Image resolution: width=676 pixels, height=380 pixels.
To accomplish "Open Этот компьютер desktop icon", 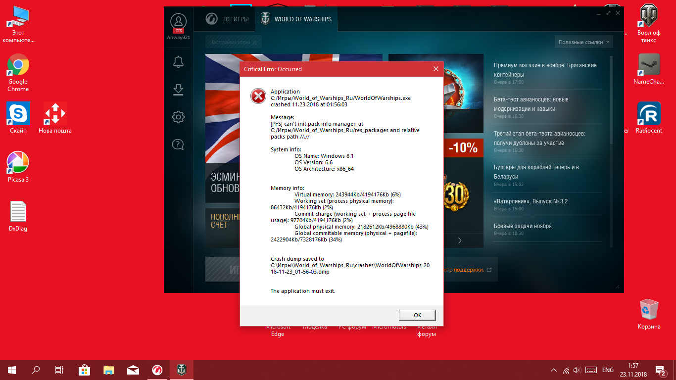I will 18,25.
